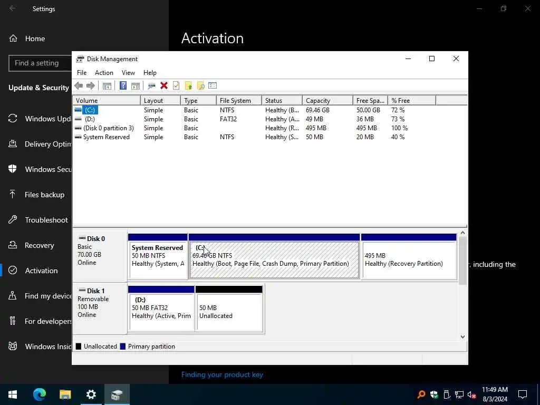Click the settings list view toolbar icon
This screenshot has width=540, height=405.
point(213,86)
